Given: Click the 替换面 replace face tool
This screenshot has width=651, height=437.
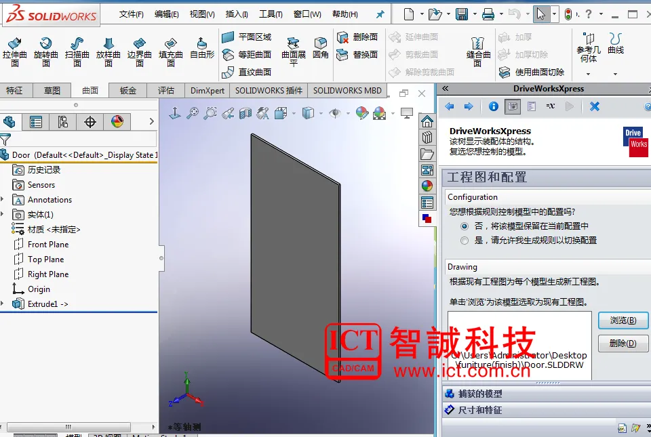Looking at the screenshot, I should point(357,54).
